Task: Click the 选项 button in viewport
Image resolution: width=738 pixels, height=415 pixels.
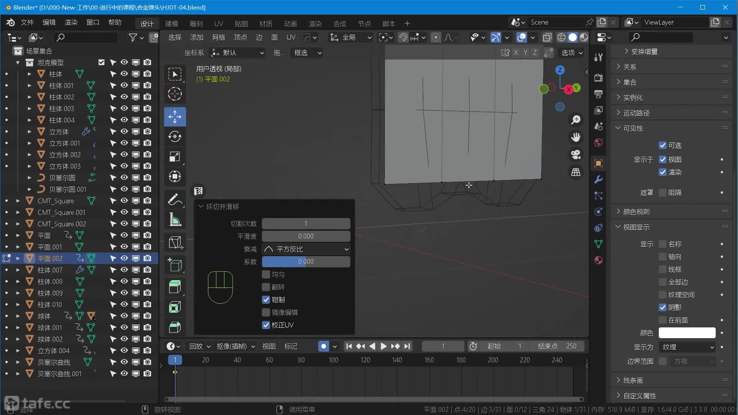Action: click(572, 53)
